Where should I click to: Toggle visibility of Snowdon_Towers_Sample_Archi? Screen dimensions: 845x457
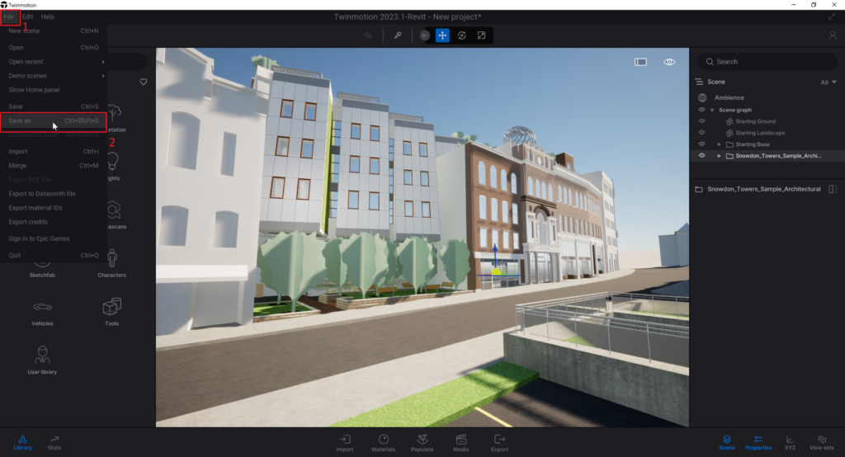pyautogui.click(x=701, y=155)
